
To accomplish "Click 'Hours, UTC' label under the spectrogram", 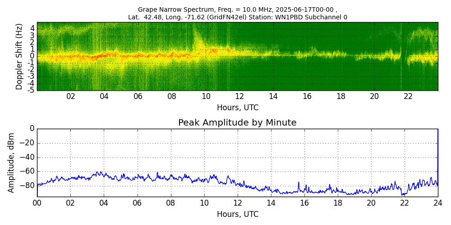I will pos(237,108).
